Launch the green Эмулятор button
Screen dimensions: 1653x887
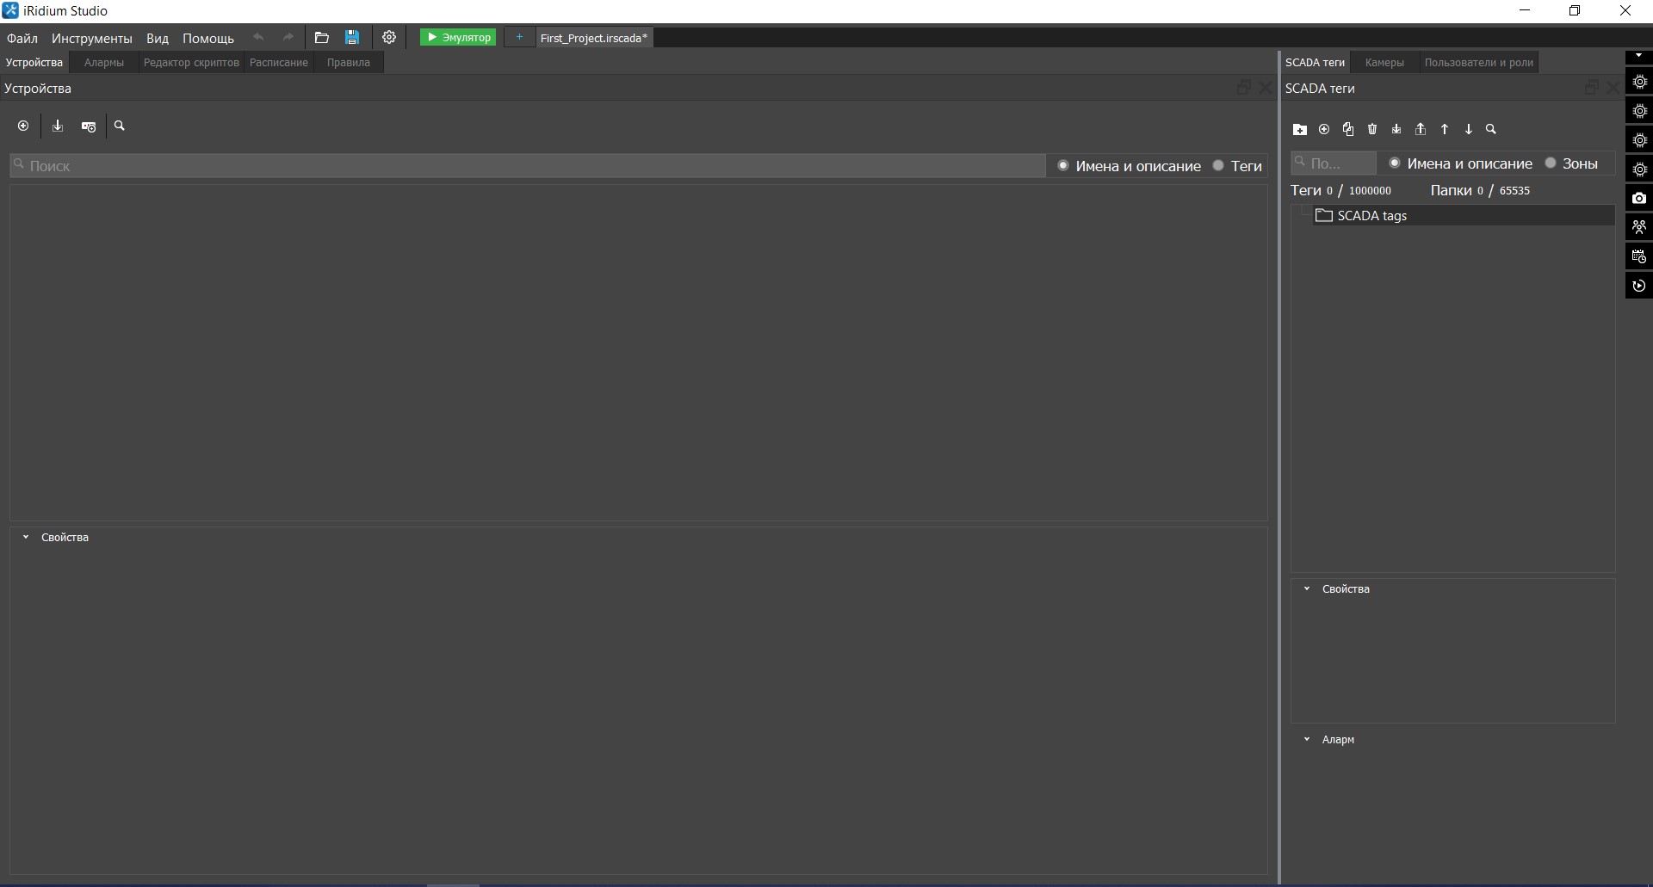[x=458, y=38]
